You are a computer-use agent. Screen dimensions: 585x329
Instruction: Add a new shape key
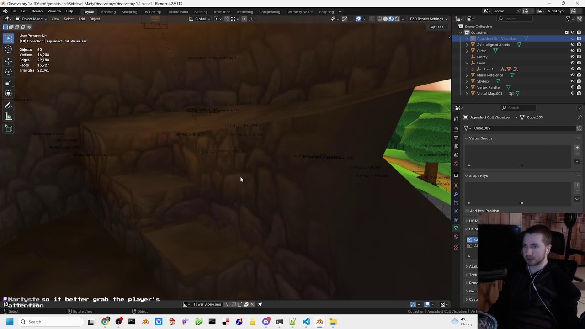577,185
